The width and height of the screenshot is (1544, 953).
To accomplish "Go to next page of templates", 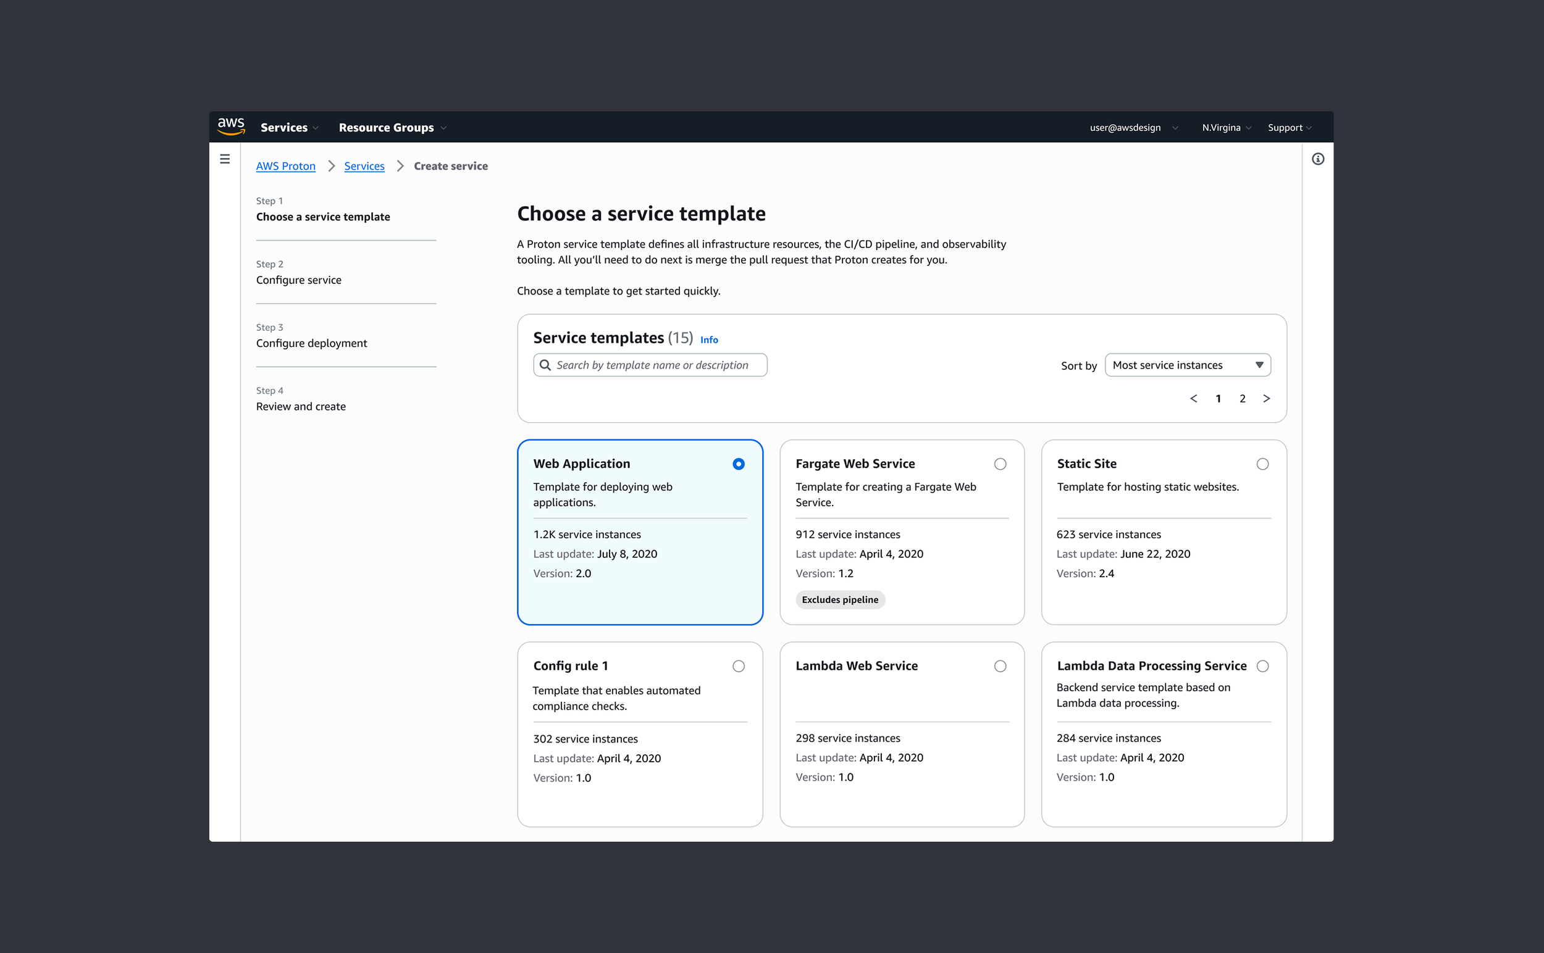I will coord(1266,398).
